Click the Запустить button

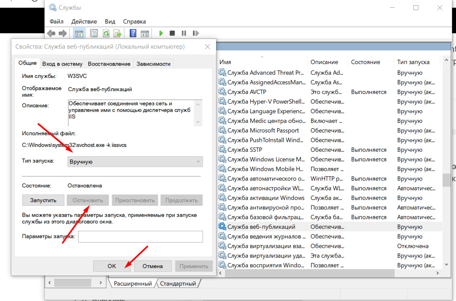pyautogui.click(x=43, y=200)
